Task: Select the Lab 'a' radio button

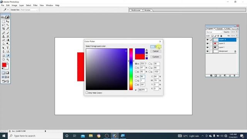Action: (x=150, y=68)
